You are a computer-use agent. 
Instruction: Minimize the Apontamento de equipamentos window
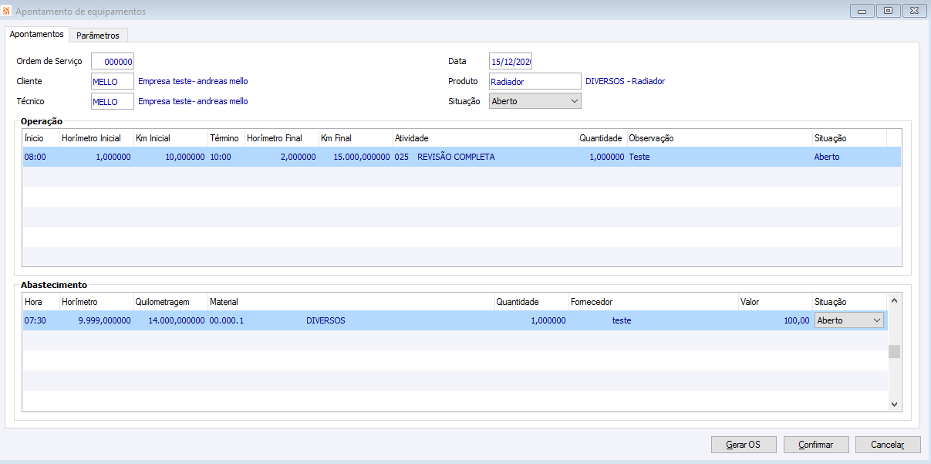862,11
